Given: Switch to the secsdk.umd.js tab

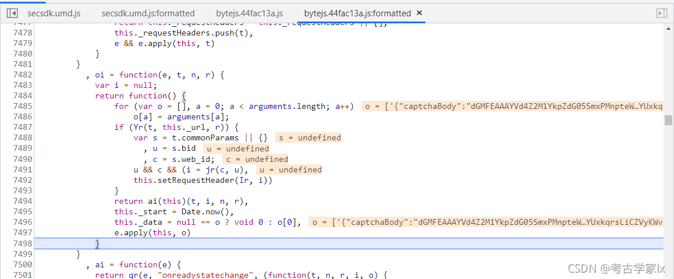Looking at the screenshot, I should [x=54, y=13].
